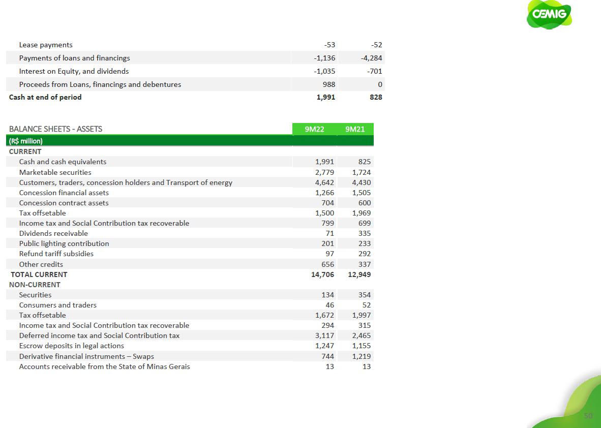The width and height of the screenshot is (601, 428).
Task: Select Interest on Equity, and dividends label
Action: pyautogui.click(x=74, y=71)
